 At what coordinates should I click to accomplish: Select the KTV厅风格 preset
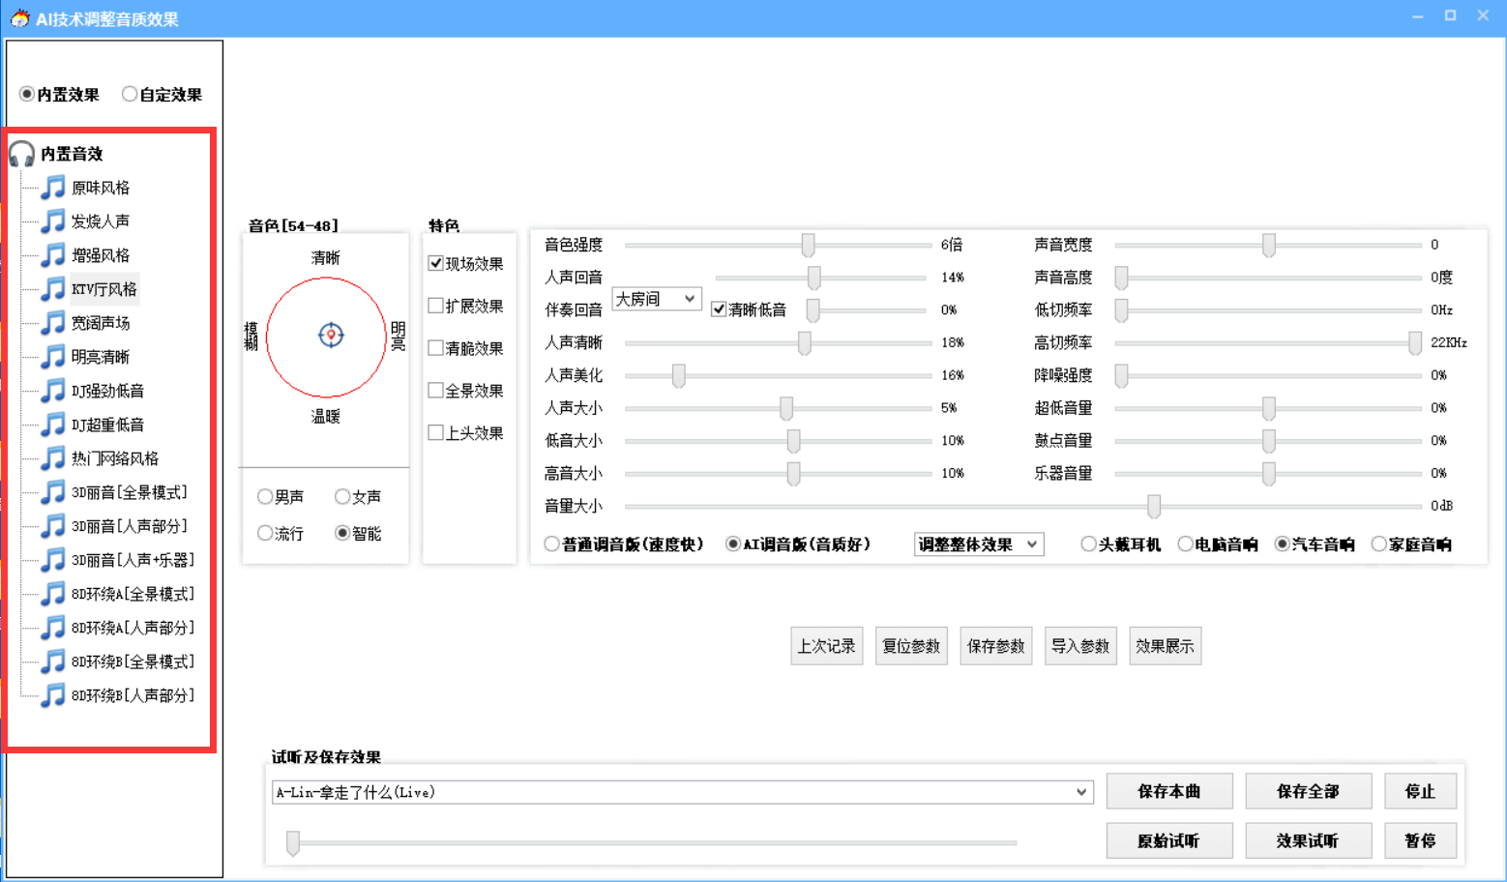pos(104,289)
